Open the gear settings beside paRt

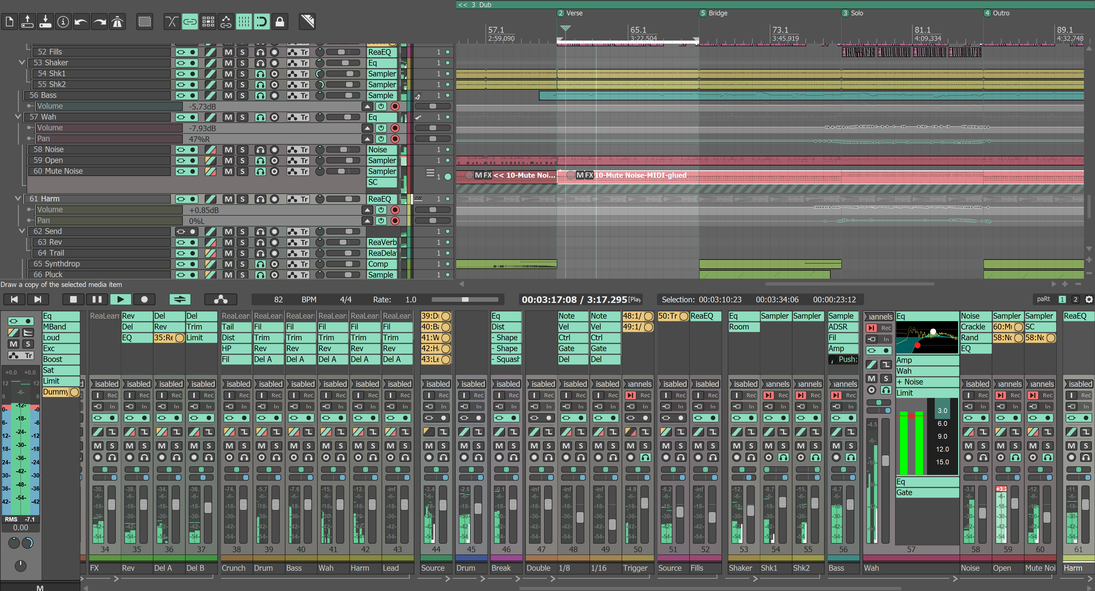(1089, 299)
